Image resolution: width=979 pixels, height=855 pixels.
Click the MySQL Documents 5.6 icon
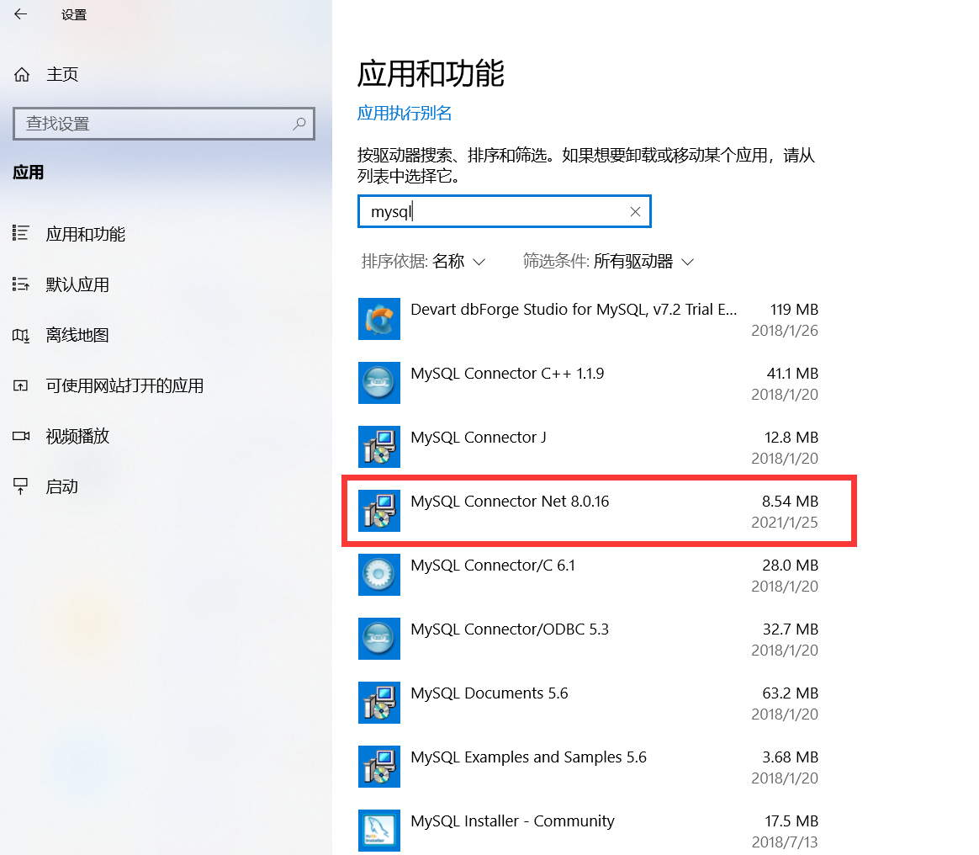pyautogui.click(x=379, y=703)
